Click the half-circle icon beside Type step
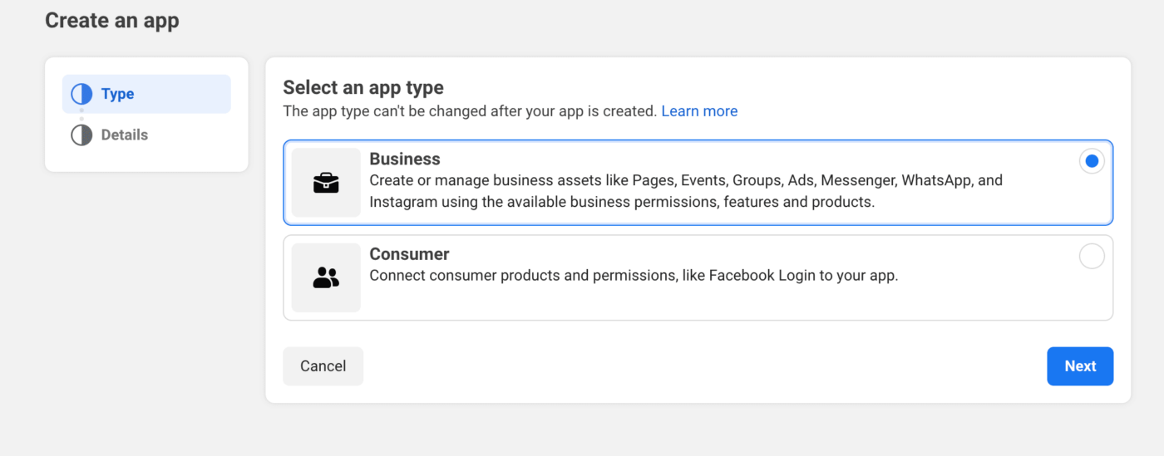 pos(81,94)
